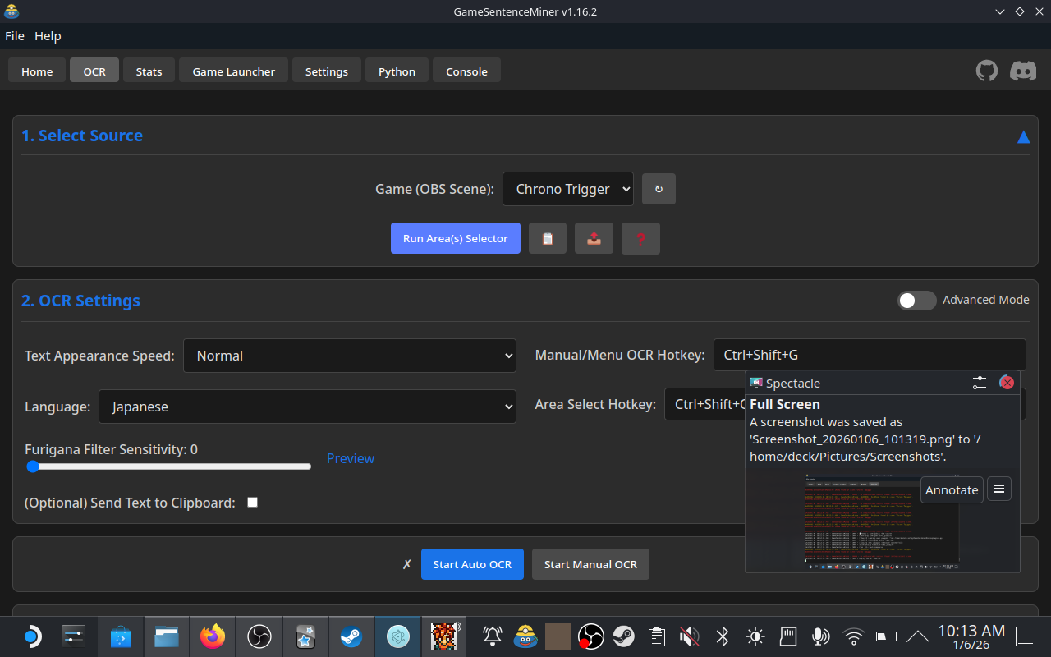Open the GitHub icon in the top right
This screenshot has width=1051, height=657.
coord(986,71)
